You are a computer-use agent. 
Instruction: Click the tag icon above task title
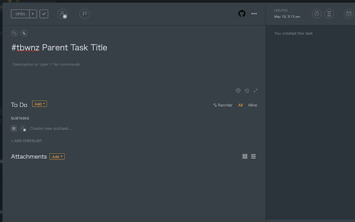point(14,33)
